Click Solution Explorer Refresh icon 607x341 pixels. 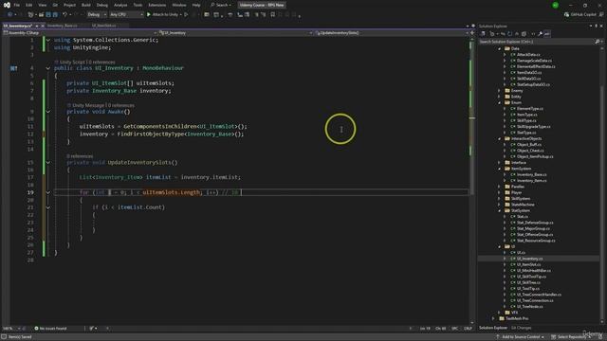tap(510, 34)
